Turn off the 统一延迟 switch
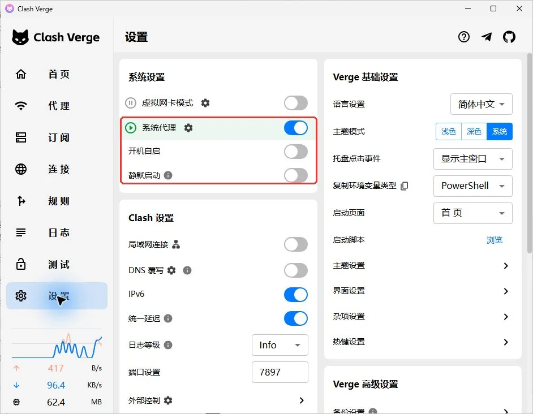This screenshot has width=533, height=414. (x=296, y=318)
